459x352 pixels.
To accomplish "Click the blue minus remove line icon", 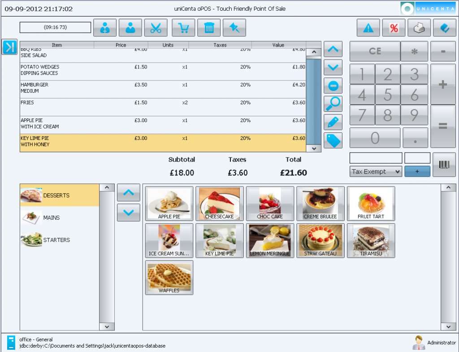I will pos(333,85).
